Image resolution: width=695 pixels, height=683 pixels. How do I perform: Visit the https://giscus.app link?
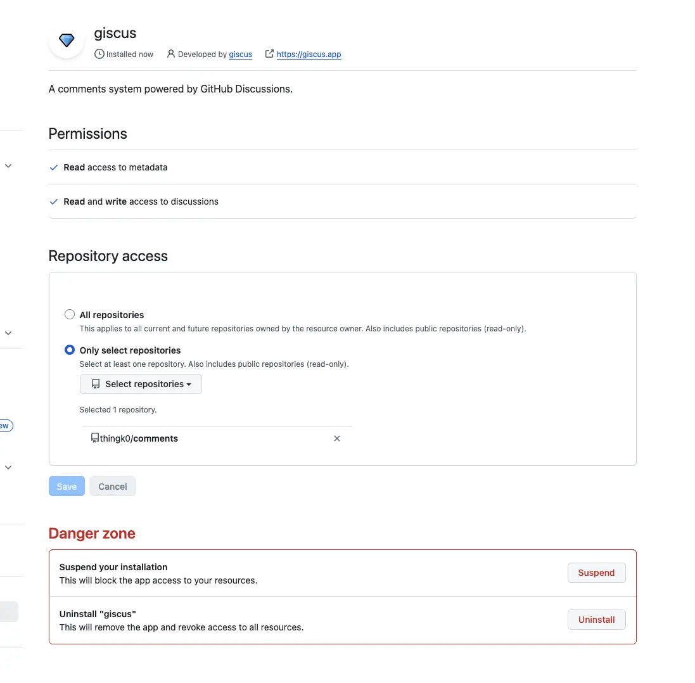click(309, 54)
